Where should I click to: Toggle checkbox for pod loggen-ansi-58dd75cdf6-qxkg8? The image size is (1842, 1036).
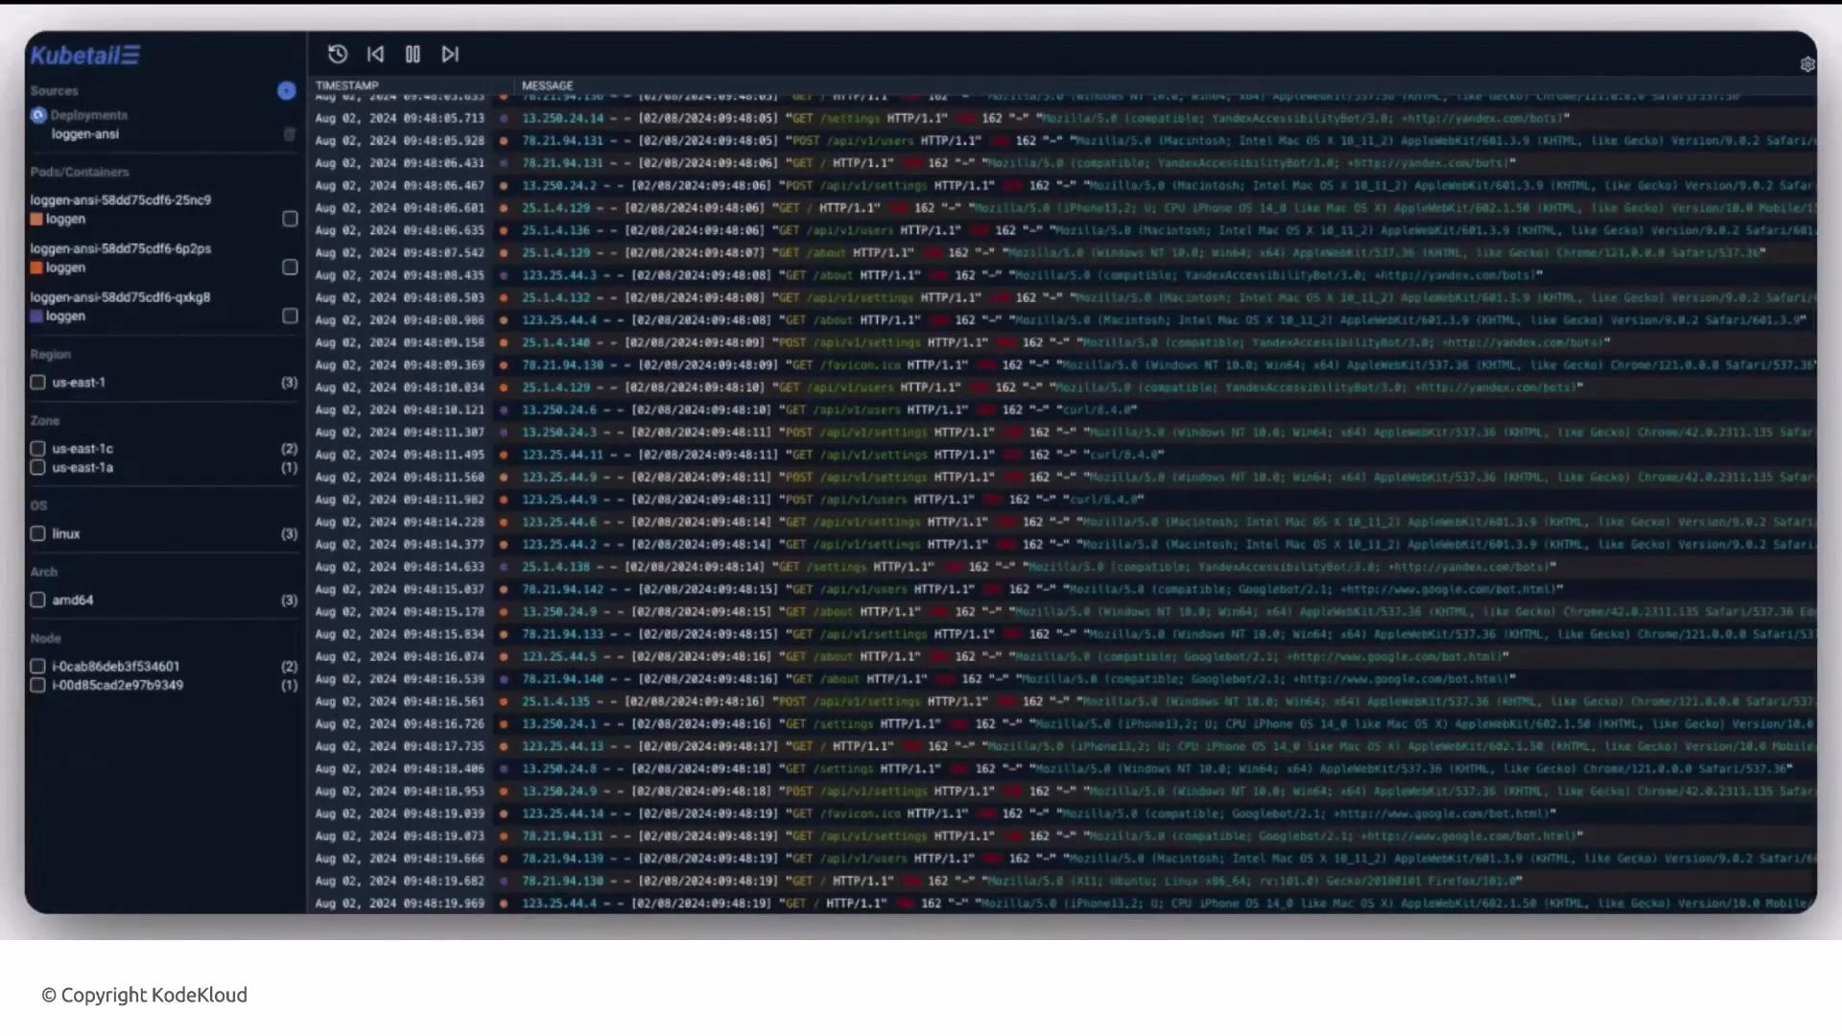coord(290,316)
